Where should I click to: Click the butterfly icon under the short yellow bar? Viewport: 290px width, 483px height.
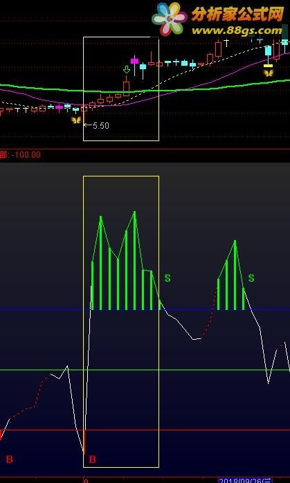coord(268,73)
